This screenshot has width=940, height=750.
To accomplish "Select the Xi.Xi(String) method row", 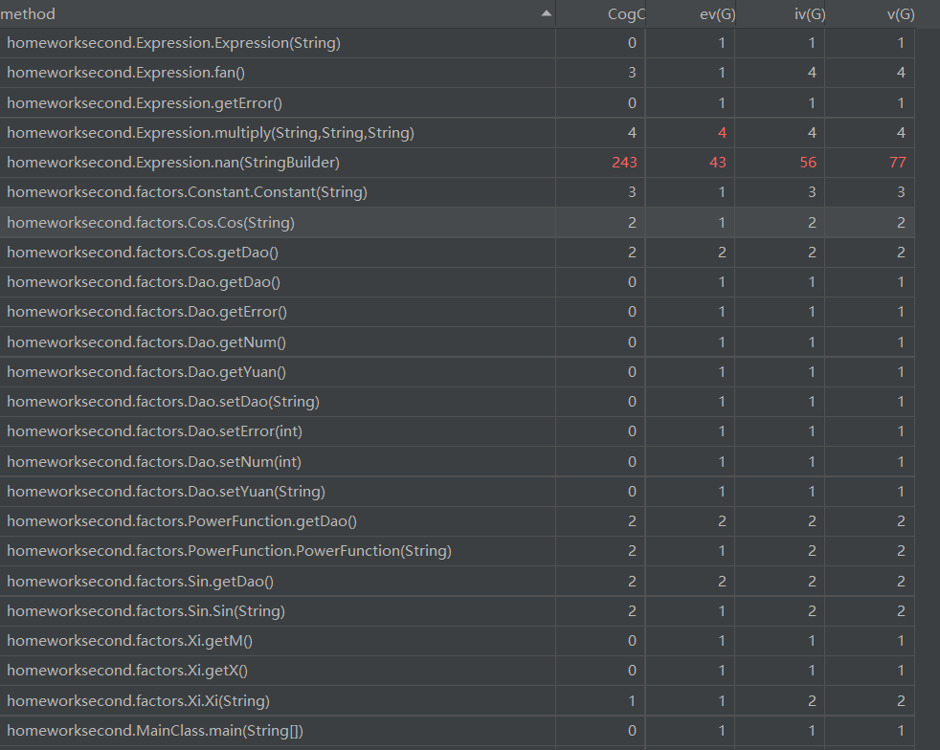I will pos(138,701).
